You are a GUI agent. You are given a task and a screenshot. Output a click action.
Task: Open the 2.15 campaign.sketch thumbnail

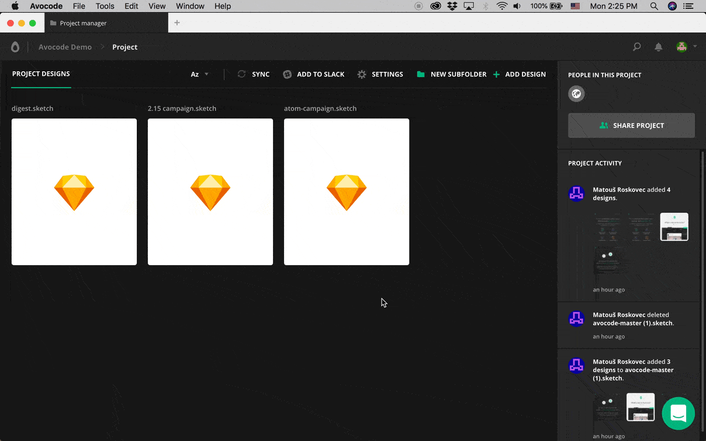click(210, 192)
